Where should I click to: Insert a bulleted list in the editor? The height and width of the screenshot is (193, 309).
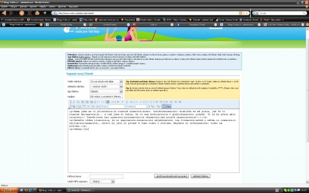click(x=151, y=102)
